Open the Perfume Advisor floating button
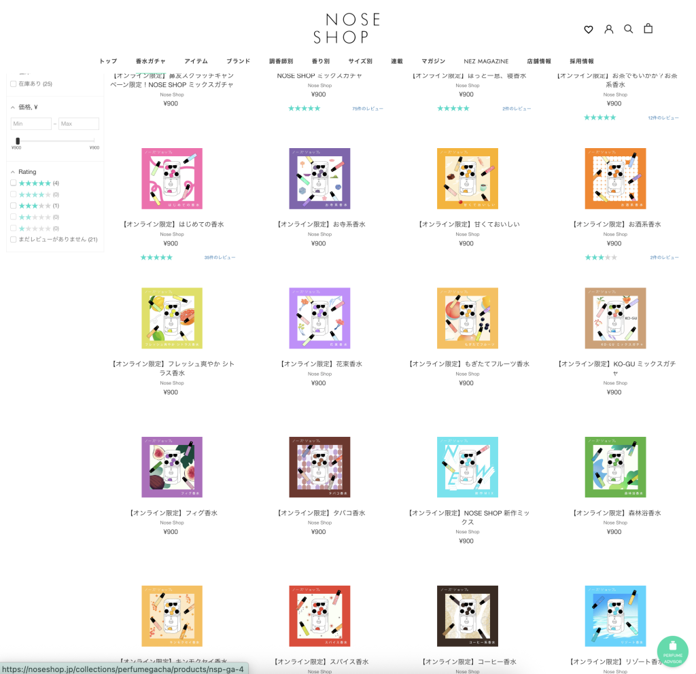This screenshot has height=674, width=696. [x=672, y=652]
